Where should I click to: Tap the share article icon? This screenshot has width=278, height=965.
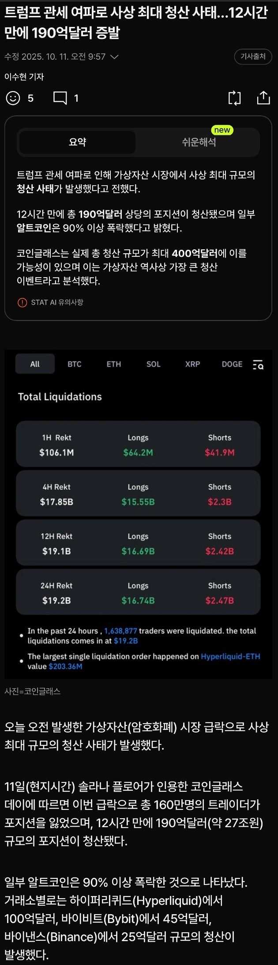tap(263, 98)
